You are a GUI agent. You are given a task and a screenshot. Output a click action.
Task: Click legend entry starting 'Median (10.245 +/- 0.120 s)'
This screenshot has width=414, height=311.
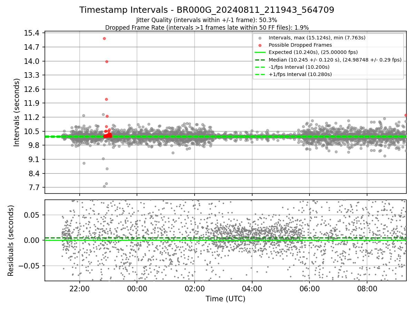[335, 59]
